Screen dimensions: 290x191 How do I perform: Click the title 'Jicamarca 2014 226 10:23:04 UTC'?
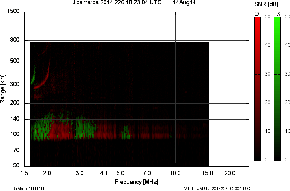117,2
